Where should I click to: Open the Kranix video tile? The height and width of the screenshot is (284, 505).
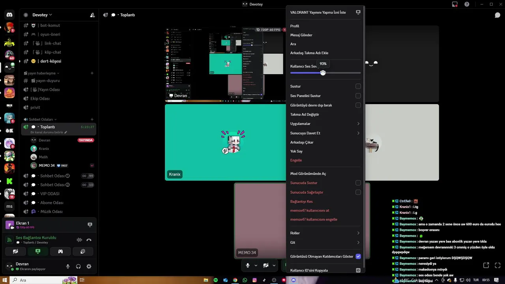[x=225, y=142]
